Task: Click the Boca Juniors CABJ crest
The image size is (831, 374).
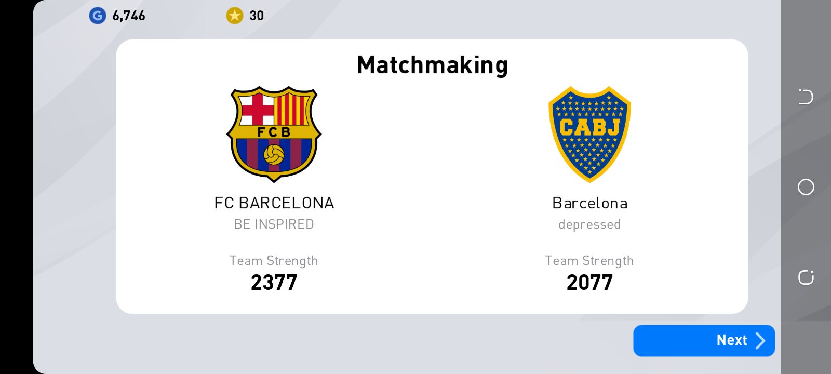Action: coord(589,134)
